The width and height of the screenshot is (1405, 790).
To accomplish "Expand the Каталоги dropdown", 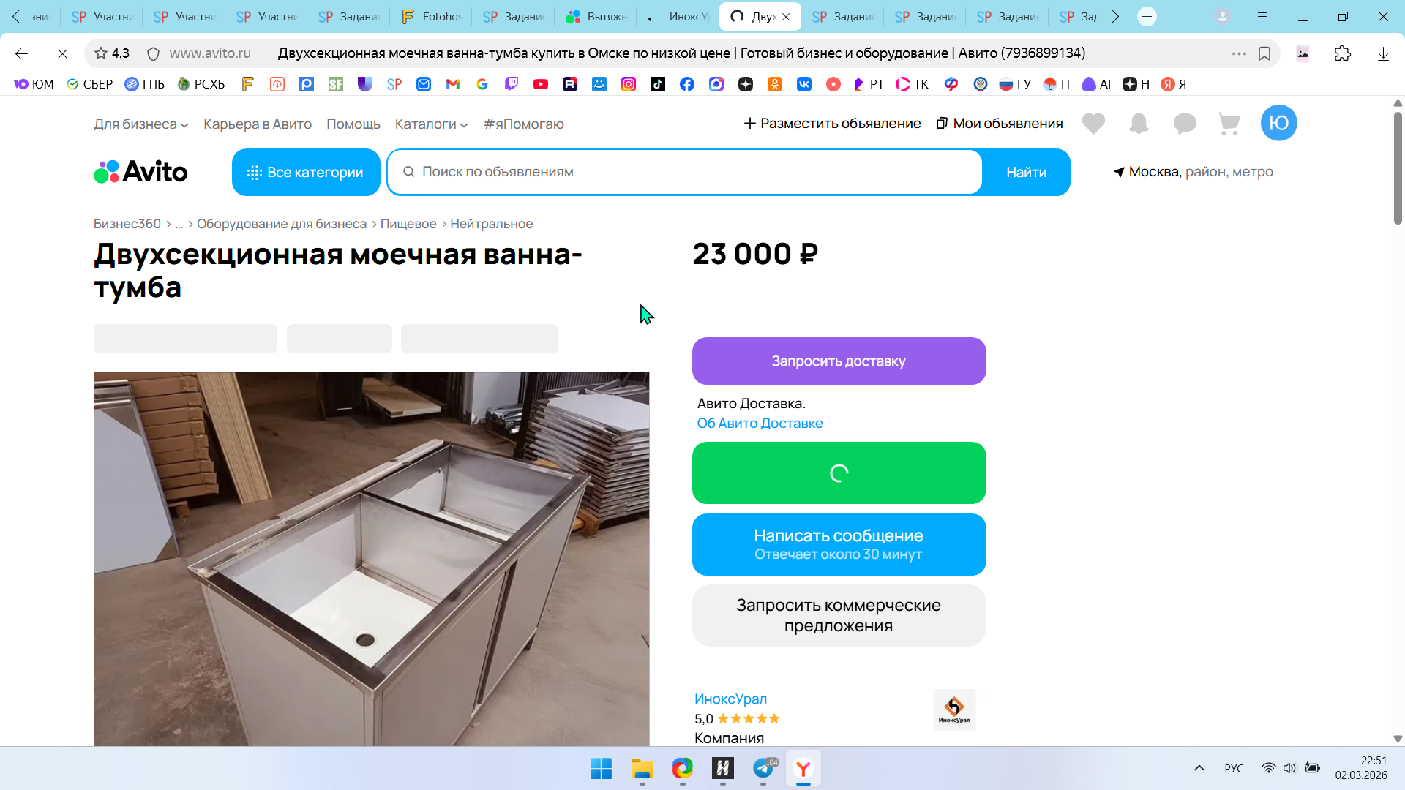I will click(x=431, y=124).
